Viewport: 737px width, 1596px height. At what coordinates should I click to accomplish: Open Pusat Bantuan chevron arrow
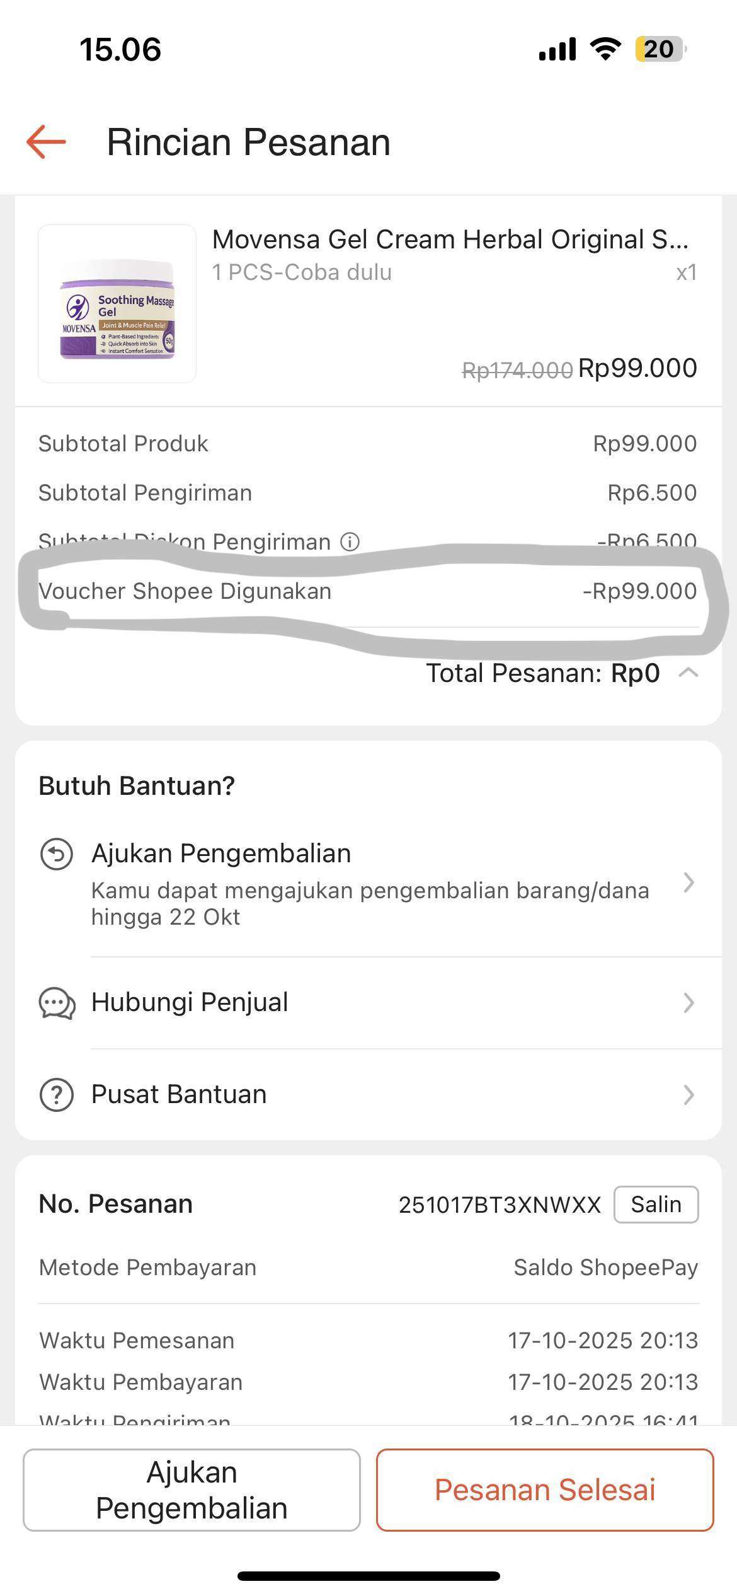point(688,1095)
